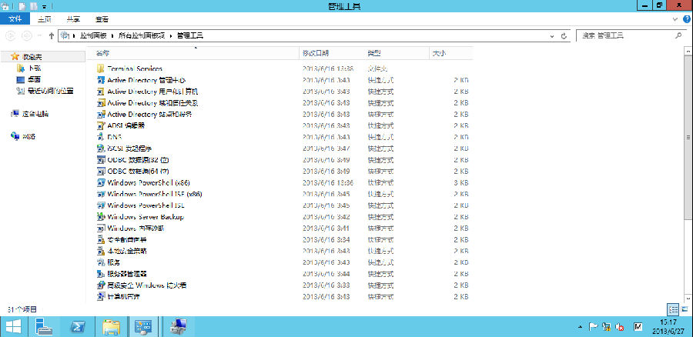Select the Windows Server Backup icon
This screenshot has height=337, width=693.
pos(100,217)
